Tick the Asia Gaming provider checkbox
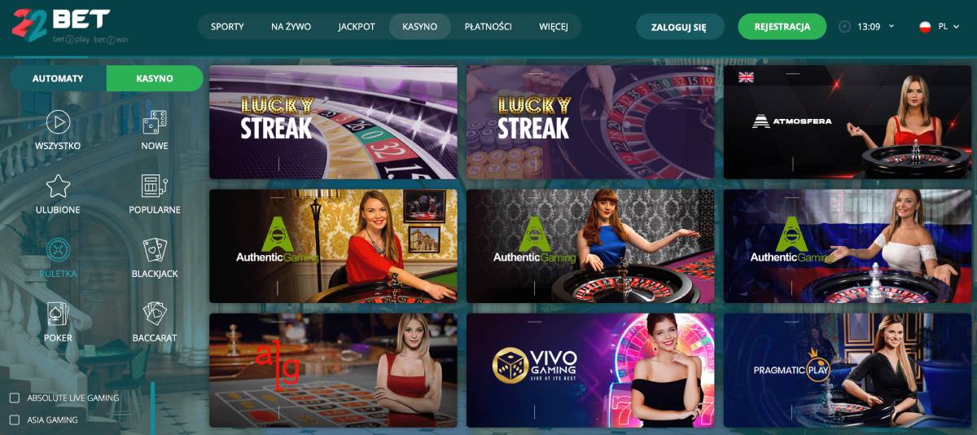Image resolution: width=977 pixels, height=435 pixels. coord(14,420)
